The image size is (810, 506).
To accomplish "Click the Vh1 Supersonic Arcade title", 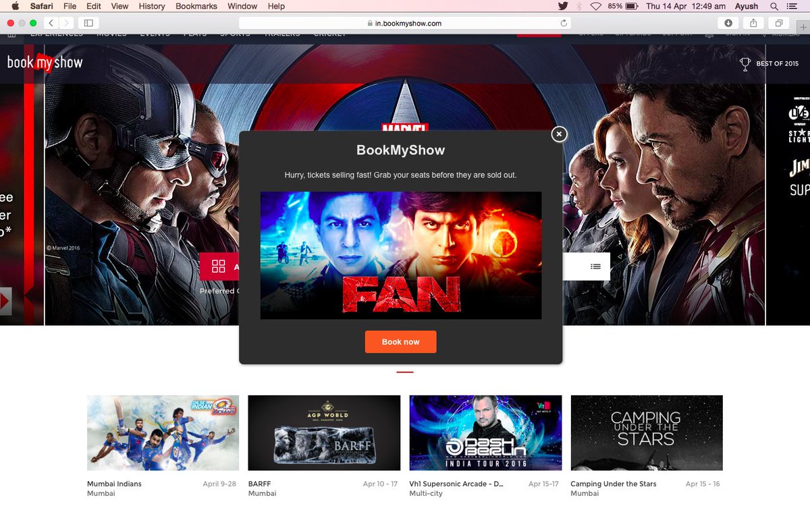I will (x=456, y=484).
